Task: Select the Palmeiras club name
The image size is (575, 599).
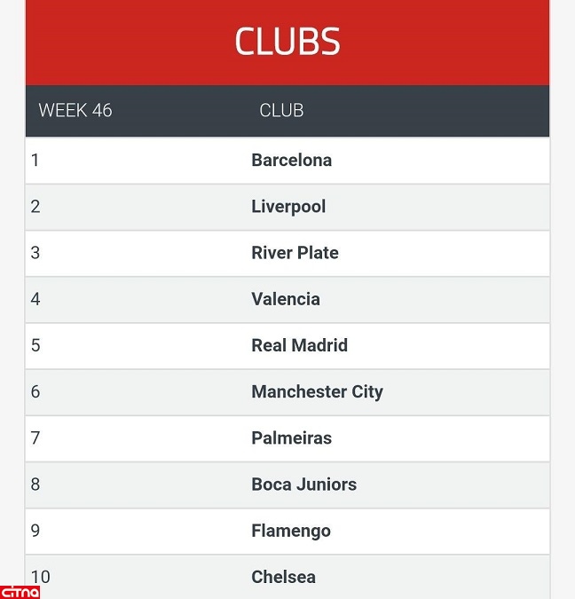Action: tap(291, 437)
